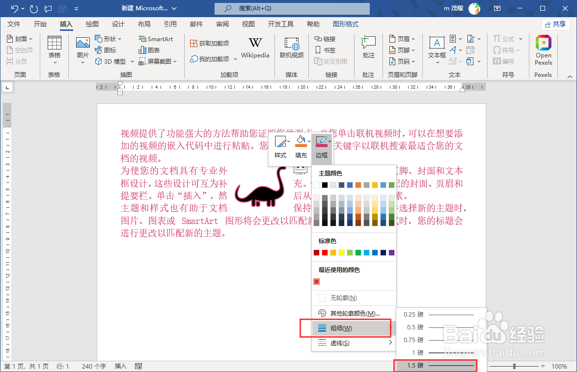This screenshot has width=577, height=372.
Task: Click the 共享 (Share) button
Action: 555,24
